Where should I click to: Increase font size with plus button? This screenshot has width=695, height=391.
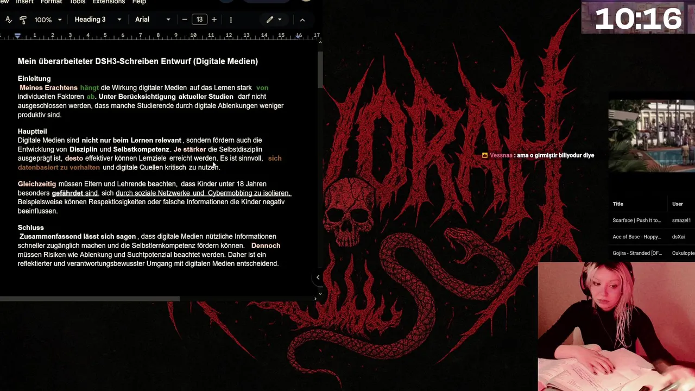click(x=214, y=20)
